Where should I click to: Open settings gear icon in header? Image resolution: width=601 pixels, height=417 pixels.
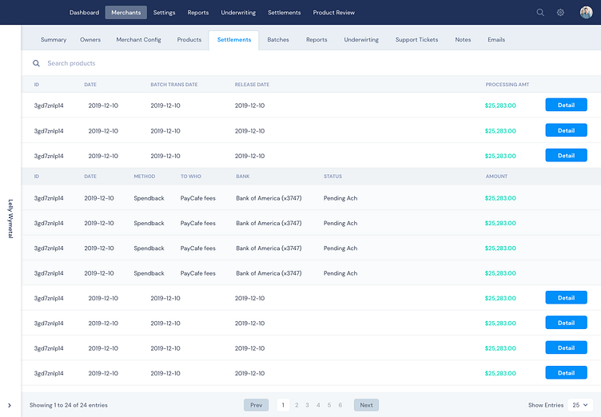point(560,13)
